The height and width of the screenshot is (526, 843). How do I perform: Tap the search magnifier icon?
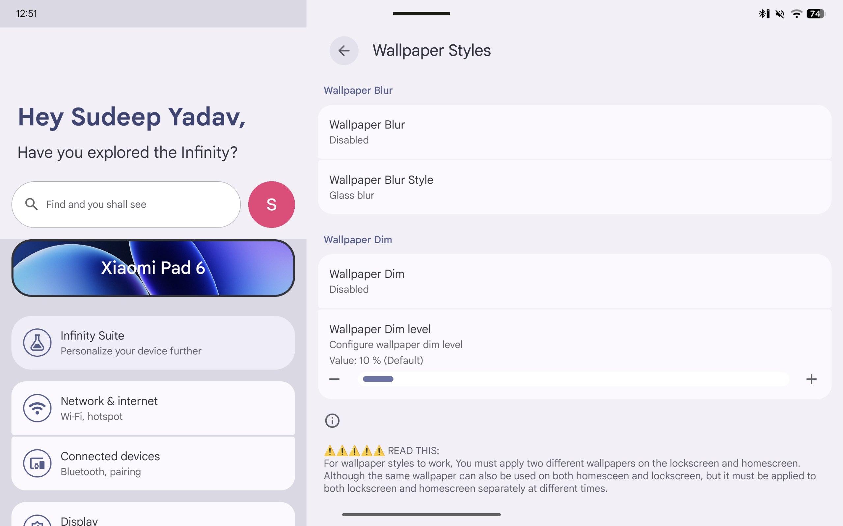pyautogui.click(x=31, y=204)
